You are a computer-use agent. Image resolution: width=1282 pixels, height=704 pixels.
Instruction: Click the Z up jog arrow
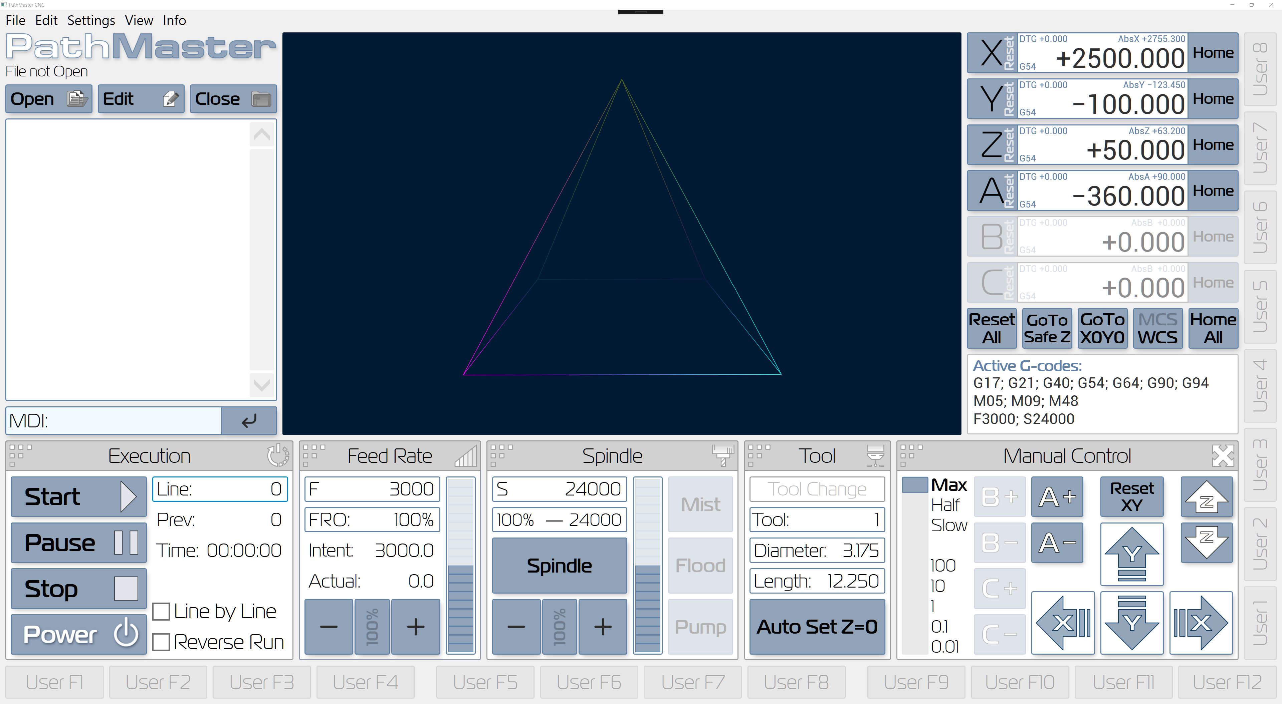1206,497
